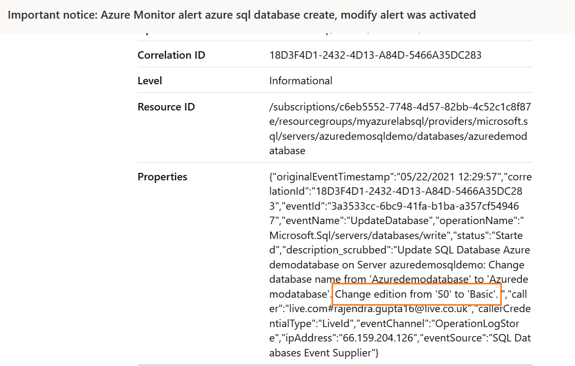
Task: Click the Level row label
Action: coord(150,81)
